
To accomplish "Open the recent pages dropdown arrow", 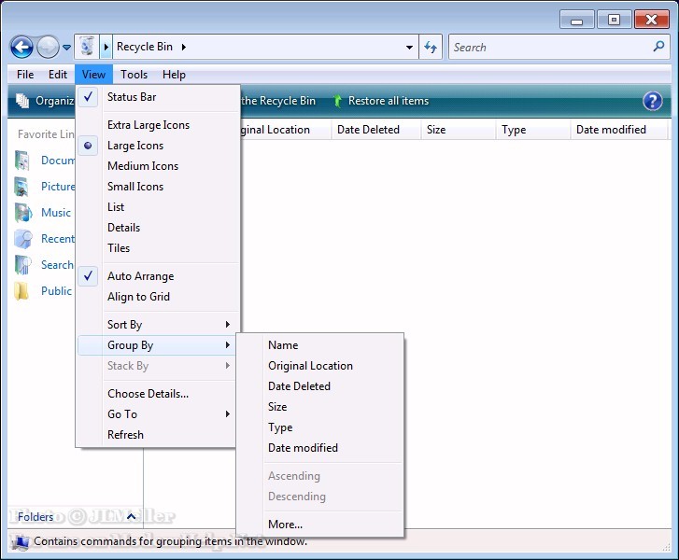I will (66, 48).
